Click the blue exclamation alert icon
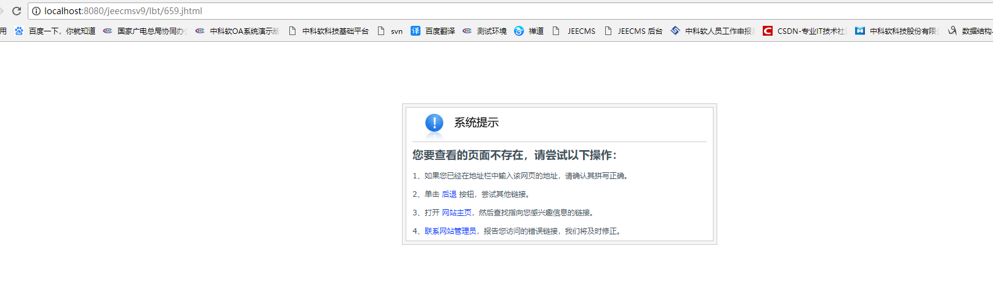 [434, 123]
